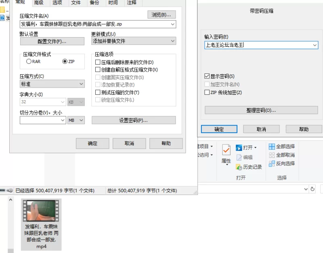Confirm password with 确定 button
This screenshot has height=253, width=323.
pyautogui.click(x=219, y=129)
